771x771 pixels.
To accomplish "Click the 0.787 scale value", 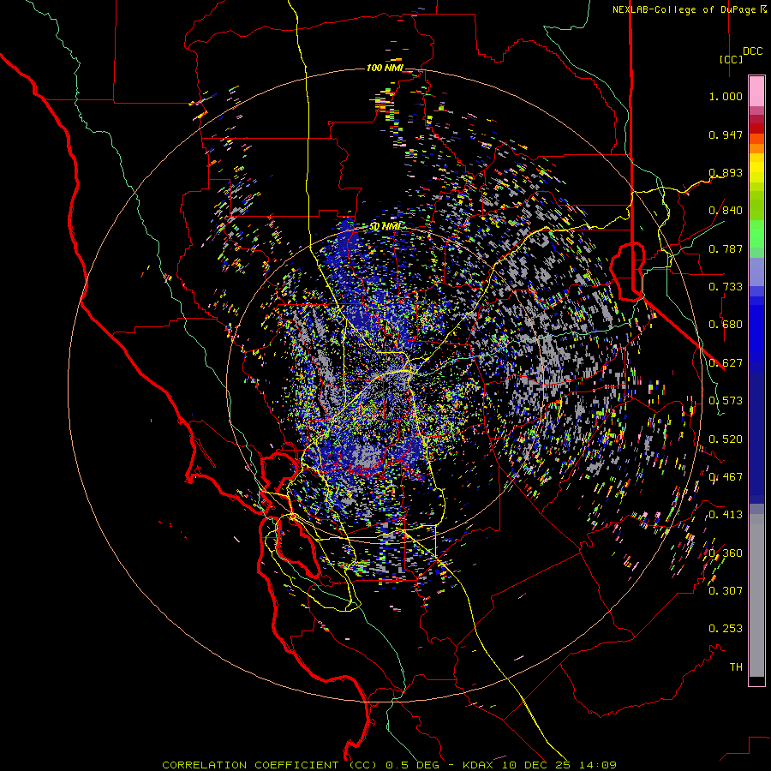I will coord(726,248).
